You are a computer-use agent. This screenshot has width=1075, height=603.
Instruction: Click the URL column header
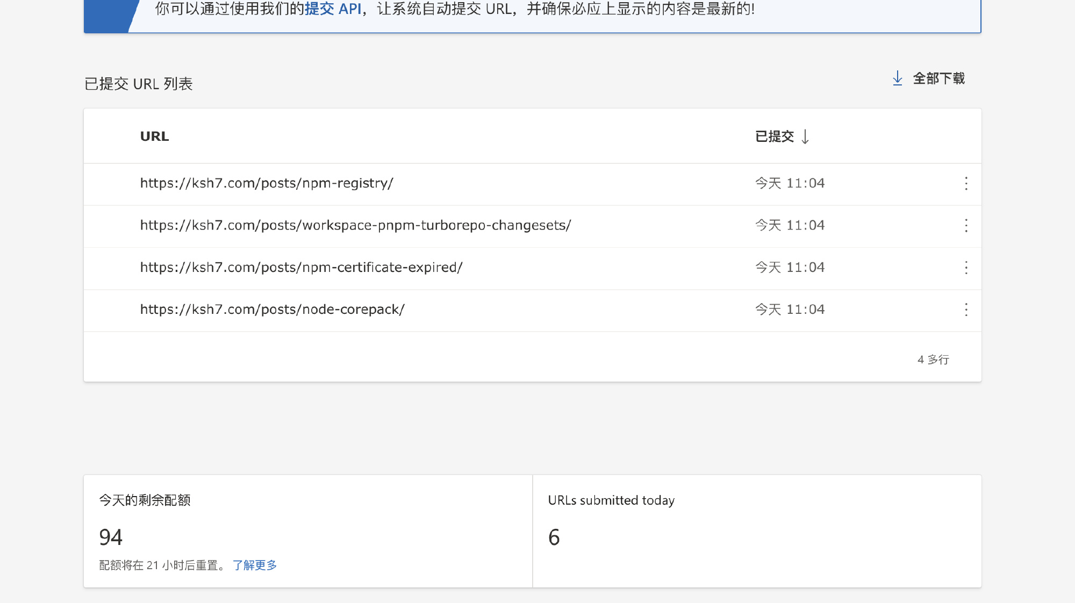(154, 137)
